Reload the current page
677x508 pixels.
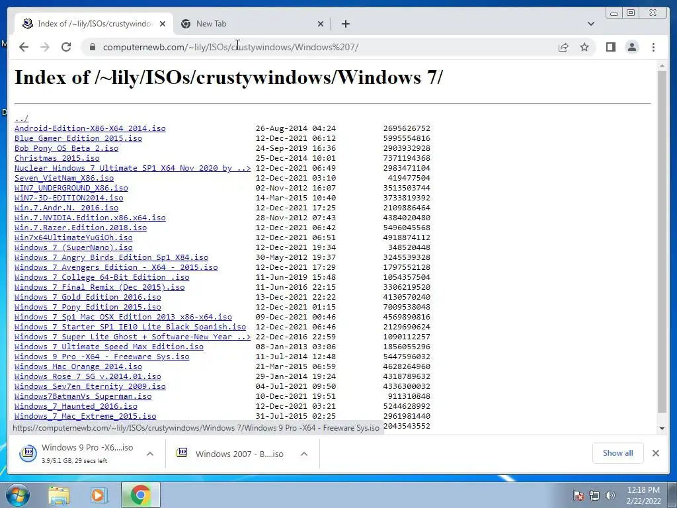pyautogui.click(x=66, y=47)
